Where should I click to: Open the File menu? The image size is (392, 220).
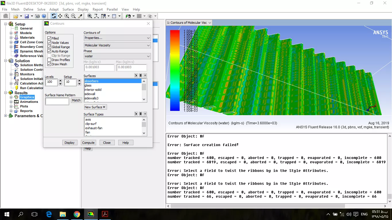(x=5, y=9)
